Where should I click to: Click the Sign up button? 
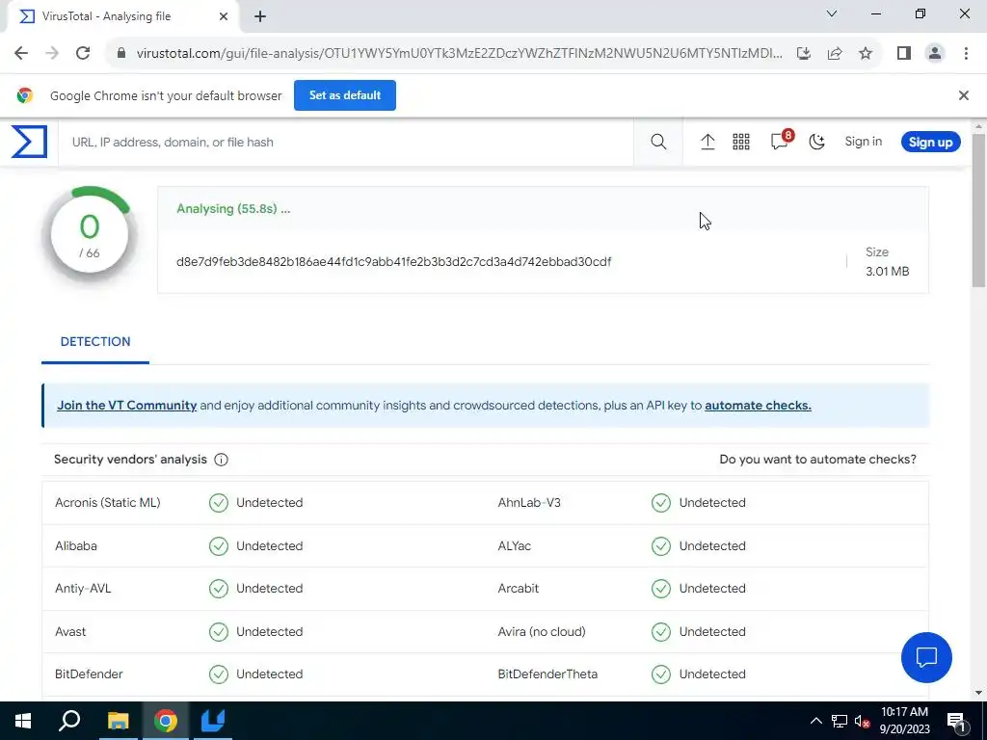(930, 142)
